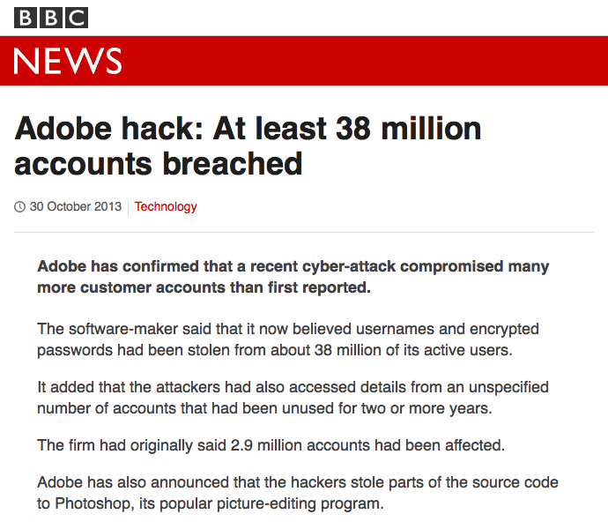Click the paragraph starting 'Adobe has also announced'
608x529 pixels.
(297, 494)
